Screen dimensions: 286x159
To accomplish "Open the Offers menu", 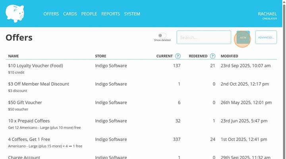I will point(51,14).
